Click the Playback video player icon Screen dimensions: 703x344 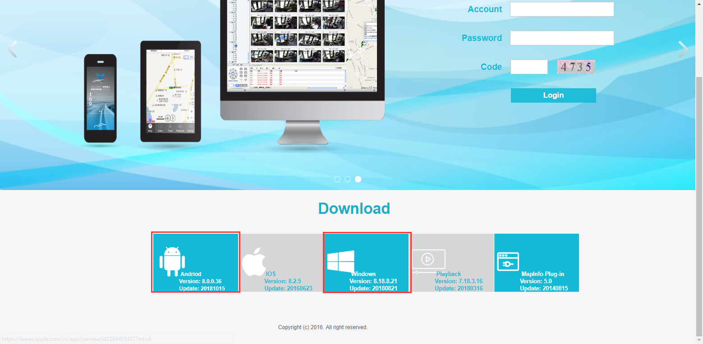(428, 261)
